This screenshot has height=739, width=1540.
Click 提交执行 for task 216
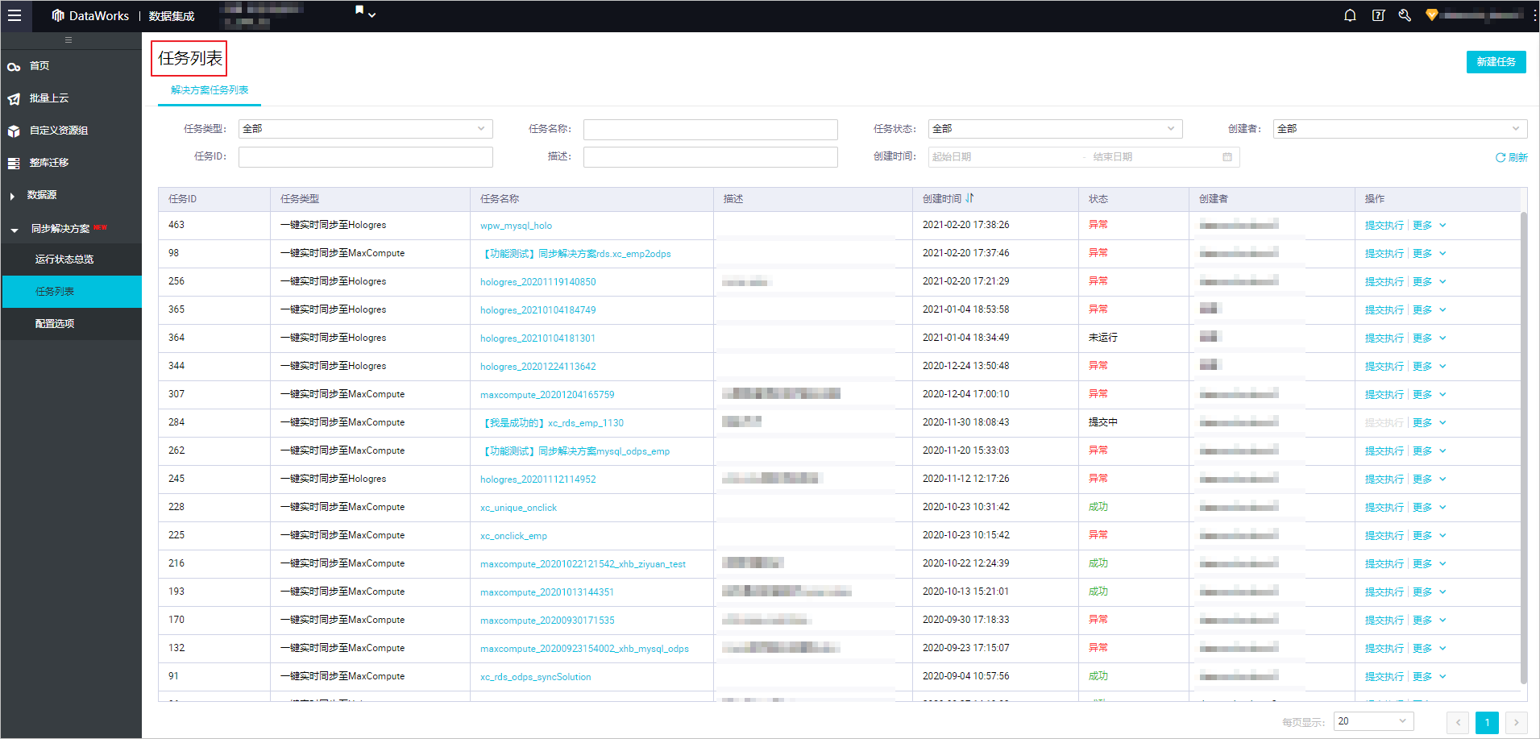click(1384, 564)
